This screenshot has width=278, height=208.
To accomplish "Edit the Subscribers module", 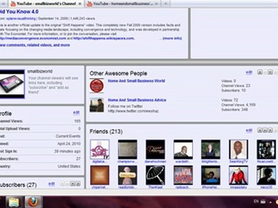I will click(52, 184).
